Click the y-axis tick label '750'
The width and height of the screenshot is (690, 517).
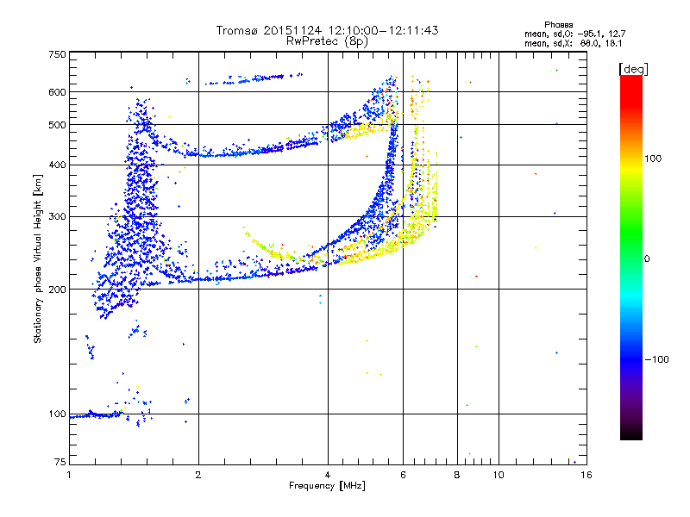57,54
